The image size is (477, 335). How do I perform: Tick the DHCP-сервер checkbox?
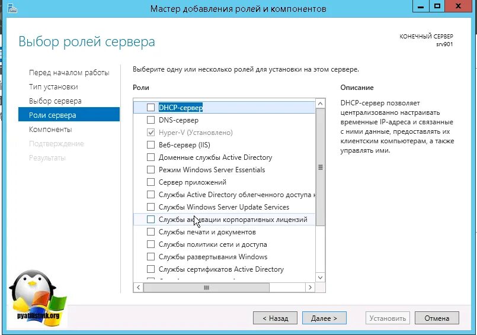(151, 107)
